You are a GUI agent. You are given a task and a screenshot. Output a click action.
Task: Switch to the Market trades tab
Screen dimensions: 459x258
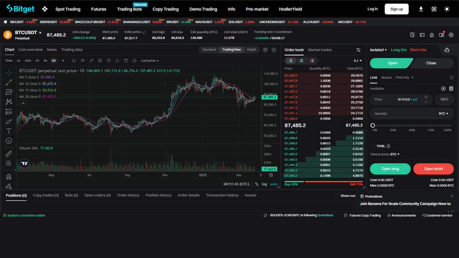(x=320, y=50)
